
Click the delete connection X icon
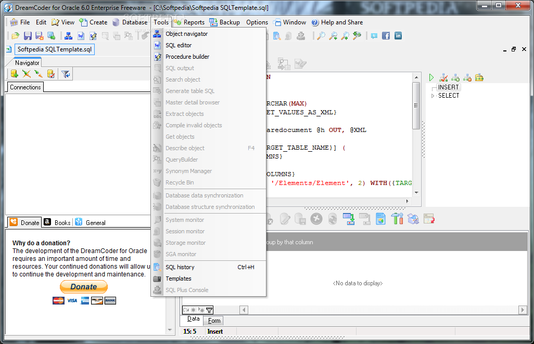26,74
